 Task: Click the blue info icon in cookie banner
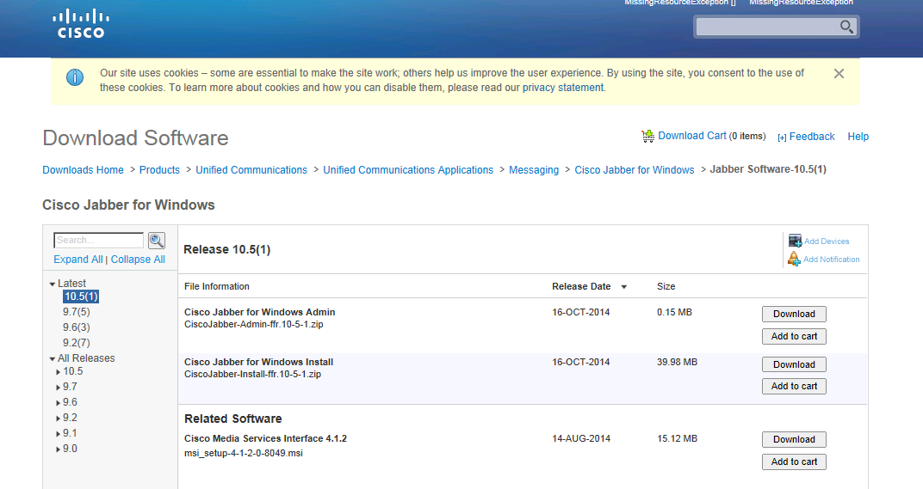coord(75,77)
